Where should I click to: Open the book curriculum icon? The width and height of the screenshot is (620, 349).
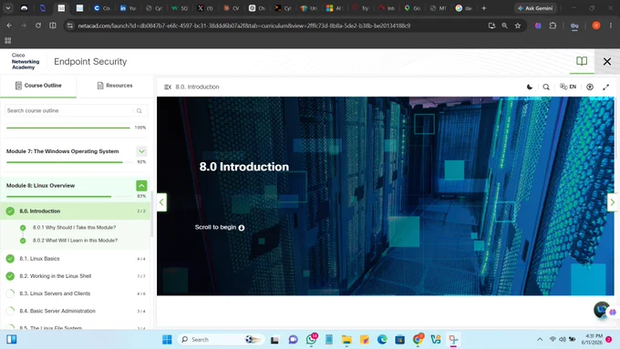[582, 61]
